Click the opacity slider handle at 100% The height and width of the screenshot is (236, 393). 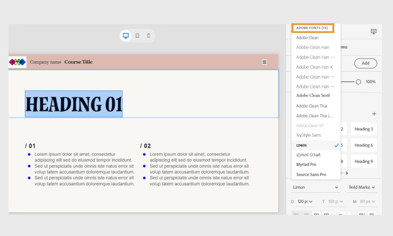358,82
